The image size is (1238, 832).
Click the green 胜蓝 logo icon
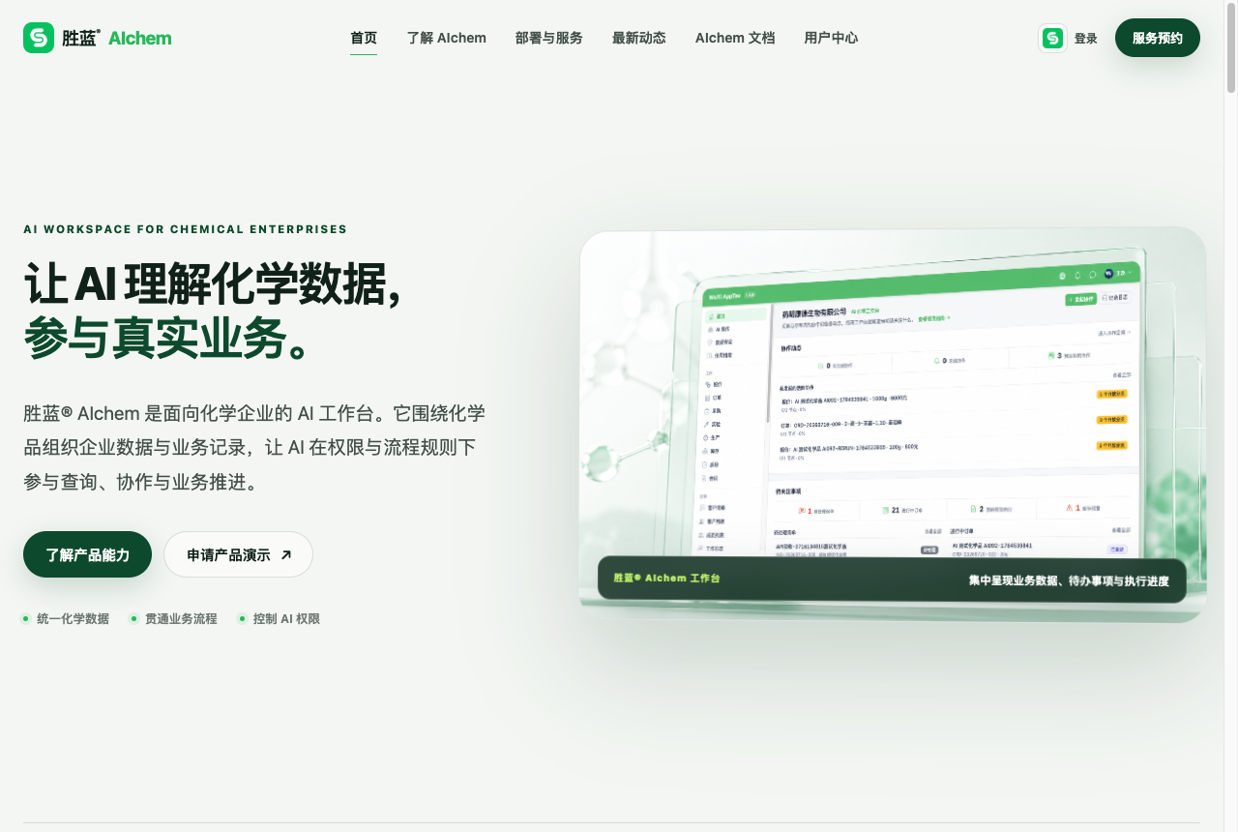coord(39,38)
